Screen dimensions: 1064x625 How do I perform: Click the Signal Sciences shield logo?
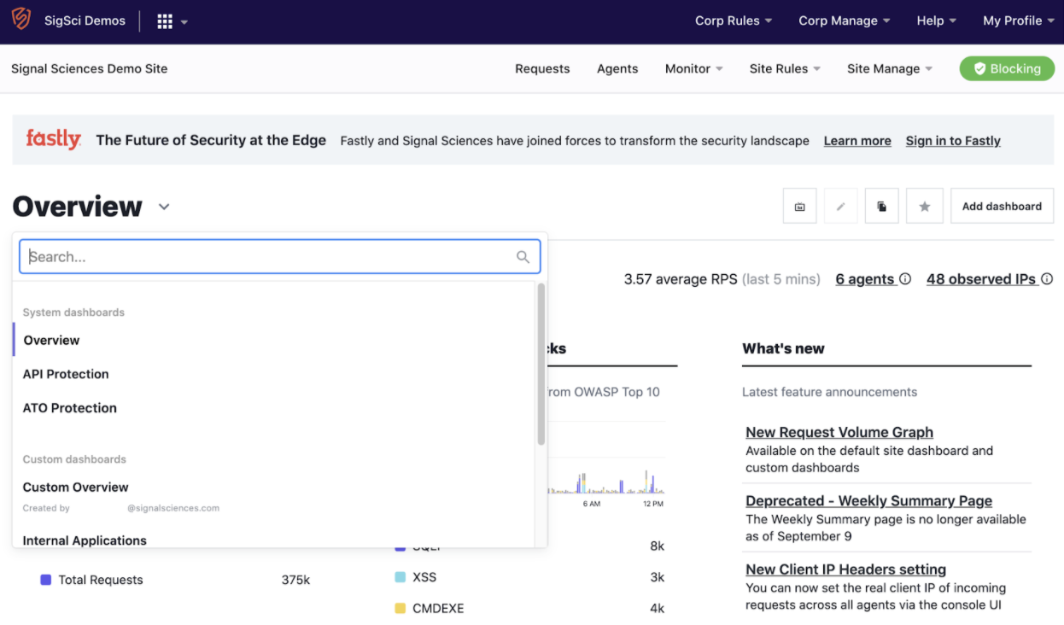point(20,20)
